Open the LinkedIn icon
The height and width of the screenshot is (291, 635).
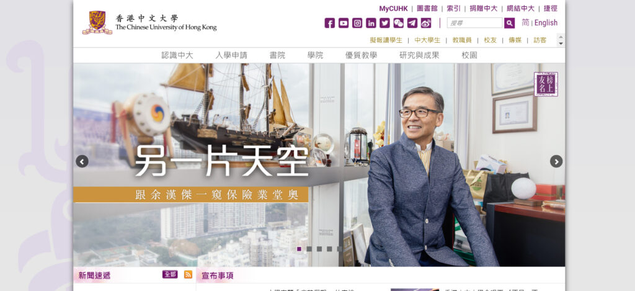click(371, 23)
